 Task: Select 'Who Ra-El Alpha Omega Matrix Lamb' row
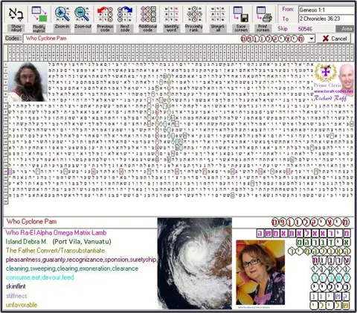(56, 233)
